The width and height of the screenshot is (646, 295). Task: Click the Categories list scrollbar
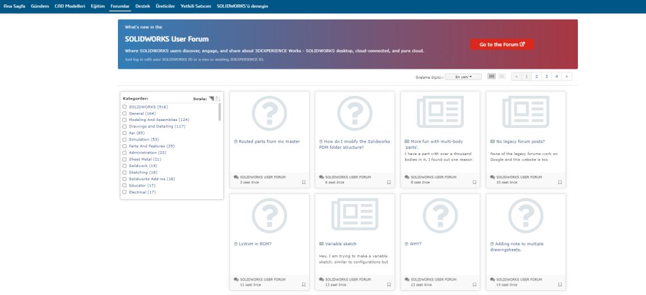[x=220, y=112]
